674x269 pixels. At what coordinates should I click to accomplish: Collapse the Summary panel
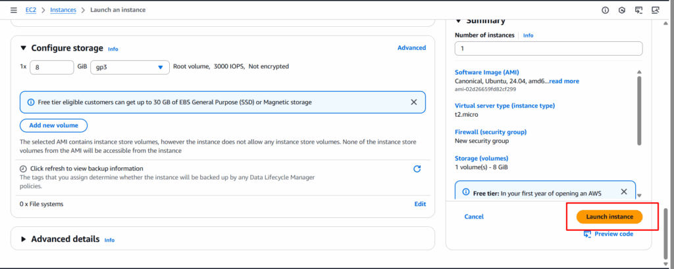pos(459,20)
